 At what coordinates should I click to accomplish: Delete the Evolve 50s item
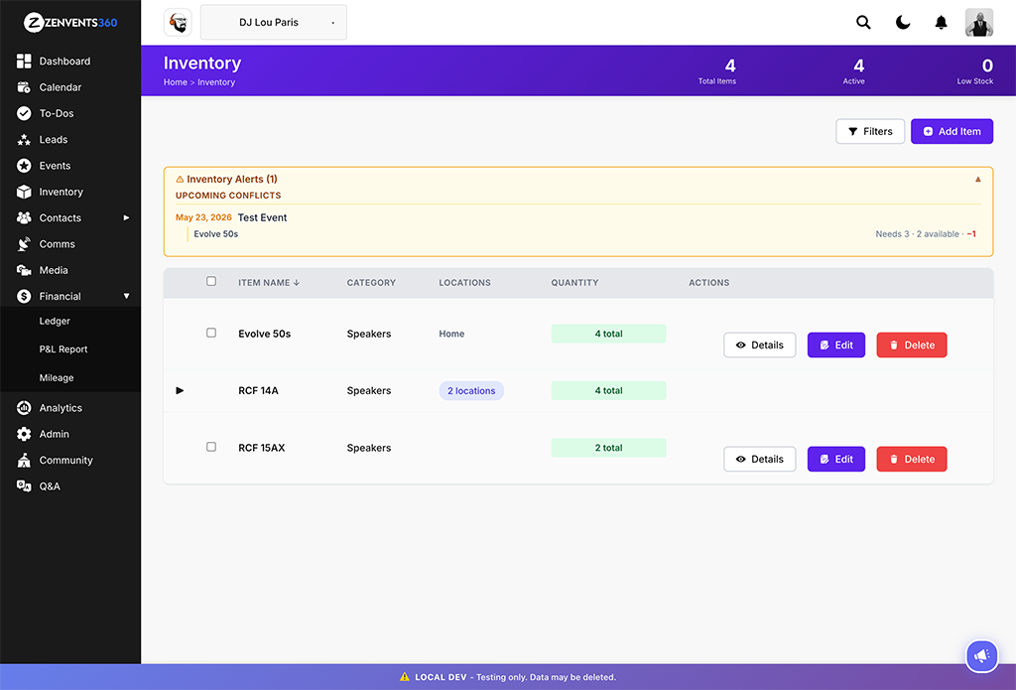912,345
